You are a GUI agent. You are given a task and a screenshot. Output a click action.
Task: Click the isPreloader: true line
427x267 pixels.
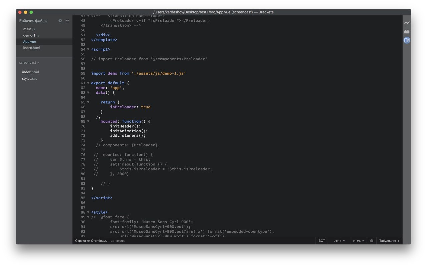pyautogui.click(x=130, y=107)
